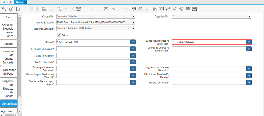This screenshot has width=264, height=116.
Task: Click the Organización field label link
Action: 161,17
